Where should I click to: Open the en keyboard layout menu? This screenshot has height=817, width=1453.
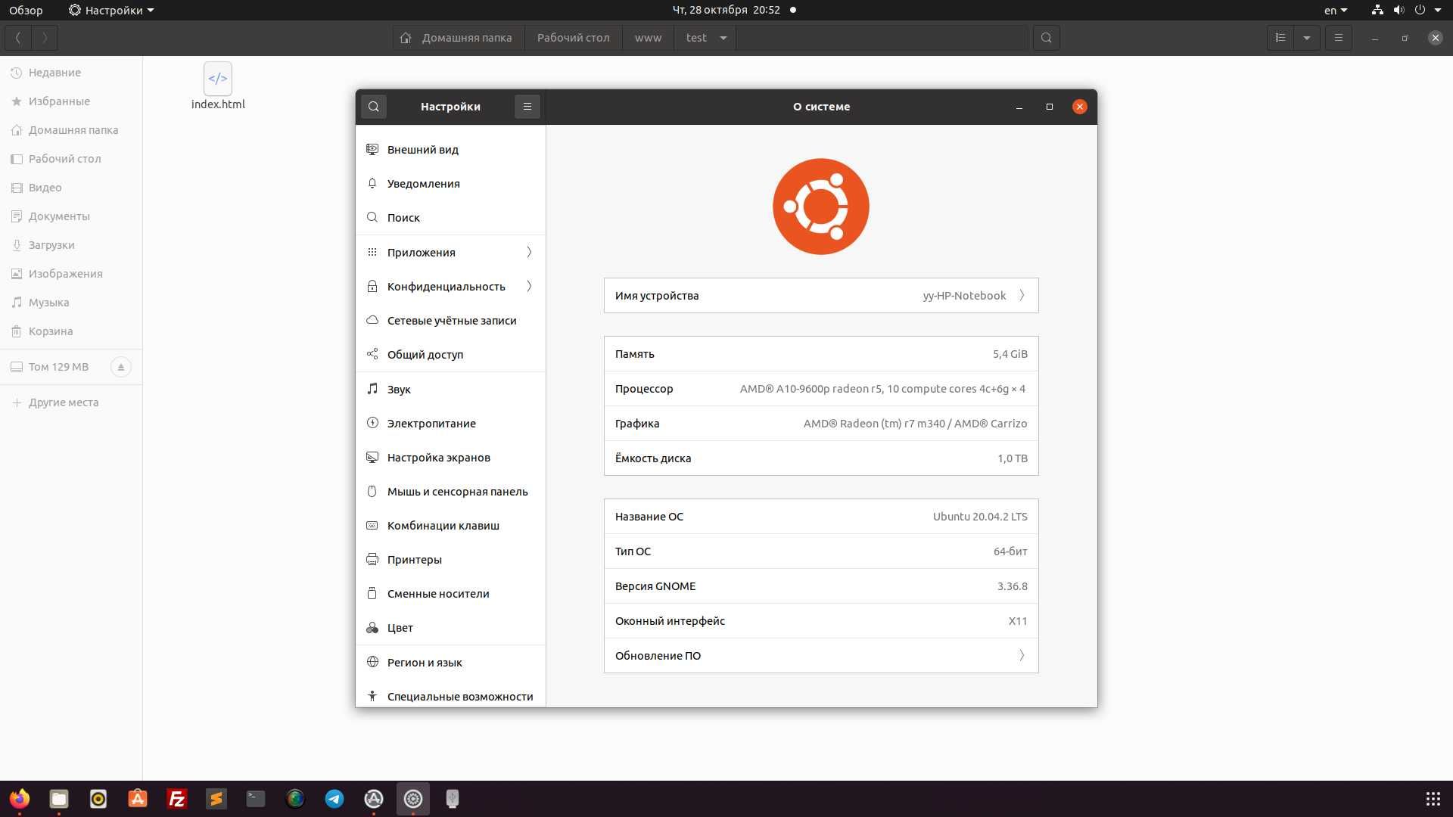1336,11
